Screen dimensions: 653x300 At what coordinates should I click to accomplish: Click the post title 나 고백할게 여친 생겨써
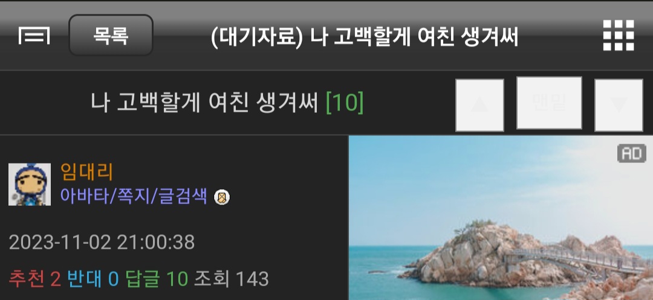coord(204,103)
